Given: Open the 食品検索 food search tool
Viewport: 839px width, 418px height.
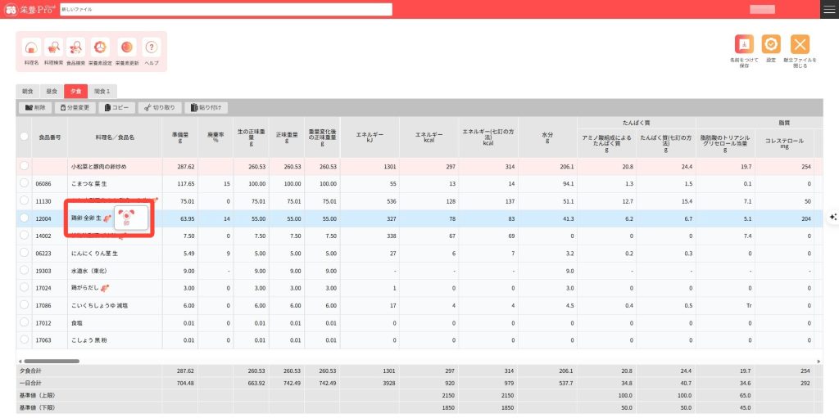Looking at the screenshot, I should (x=76, y=50).
